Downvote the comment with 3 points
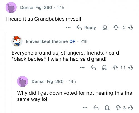The height and width of the screenshot is (113, 139). click(x=131, y=108)
